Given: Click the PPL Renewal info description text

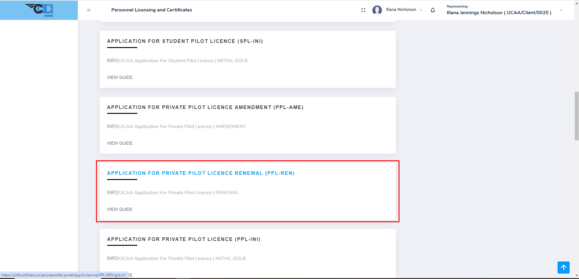Looking at the screenshot, I should click(x=173, y=193).
